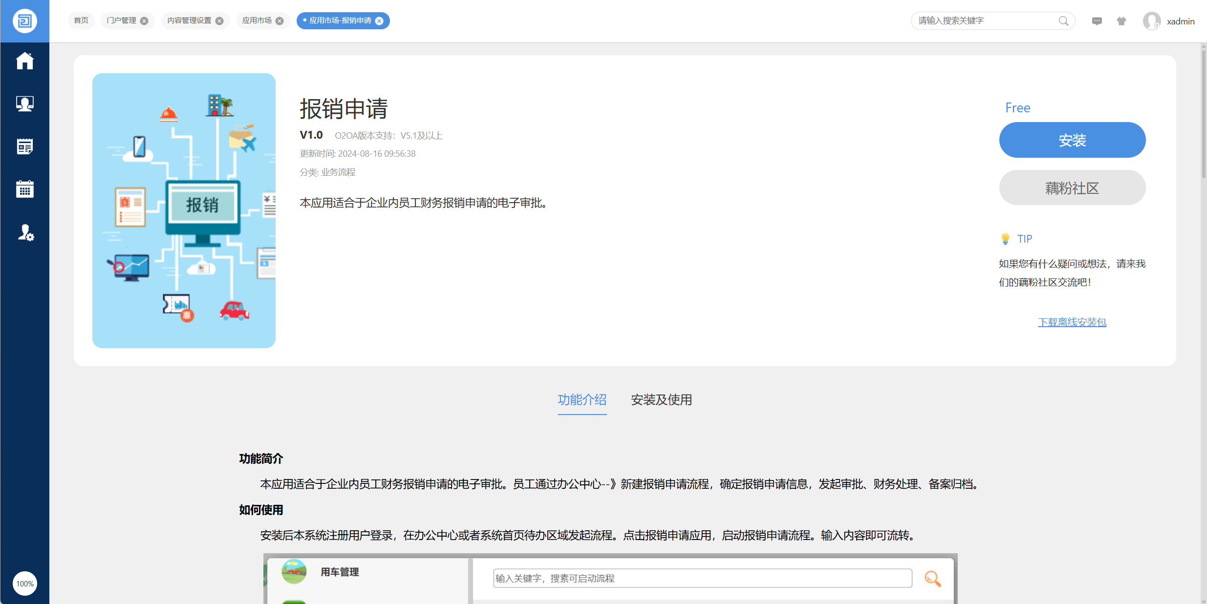Click the theme shirt icon

pos(1121,21)
